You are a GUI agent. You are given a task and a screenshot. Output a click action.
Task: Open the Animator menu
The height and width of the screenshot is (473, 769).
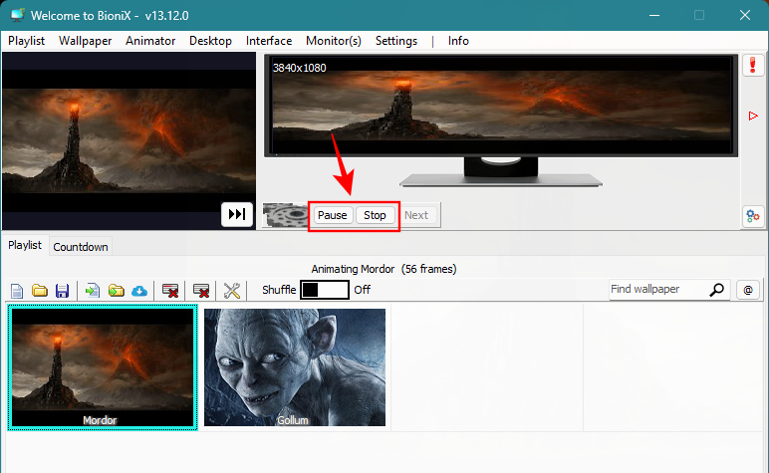coord(150,41)
